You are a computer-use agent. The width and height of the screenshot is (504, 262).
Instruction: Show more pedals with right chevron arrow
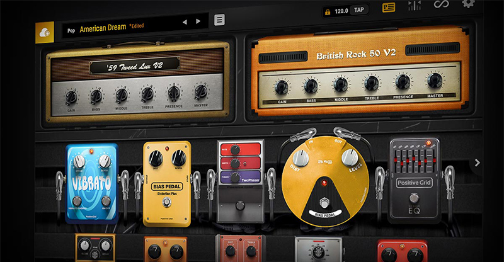click(x=478, y=163)
